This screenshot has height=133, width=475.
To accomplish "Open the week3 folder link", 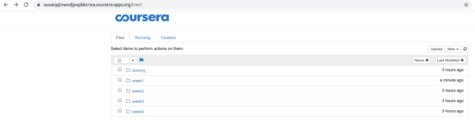I will coord(138,101).
